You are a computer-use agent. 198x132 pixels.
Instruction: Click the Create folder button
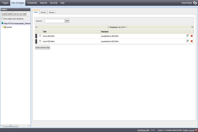pos(4,14)
